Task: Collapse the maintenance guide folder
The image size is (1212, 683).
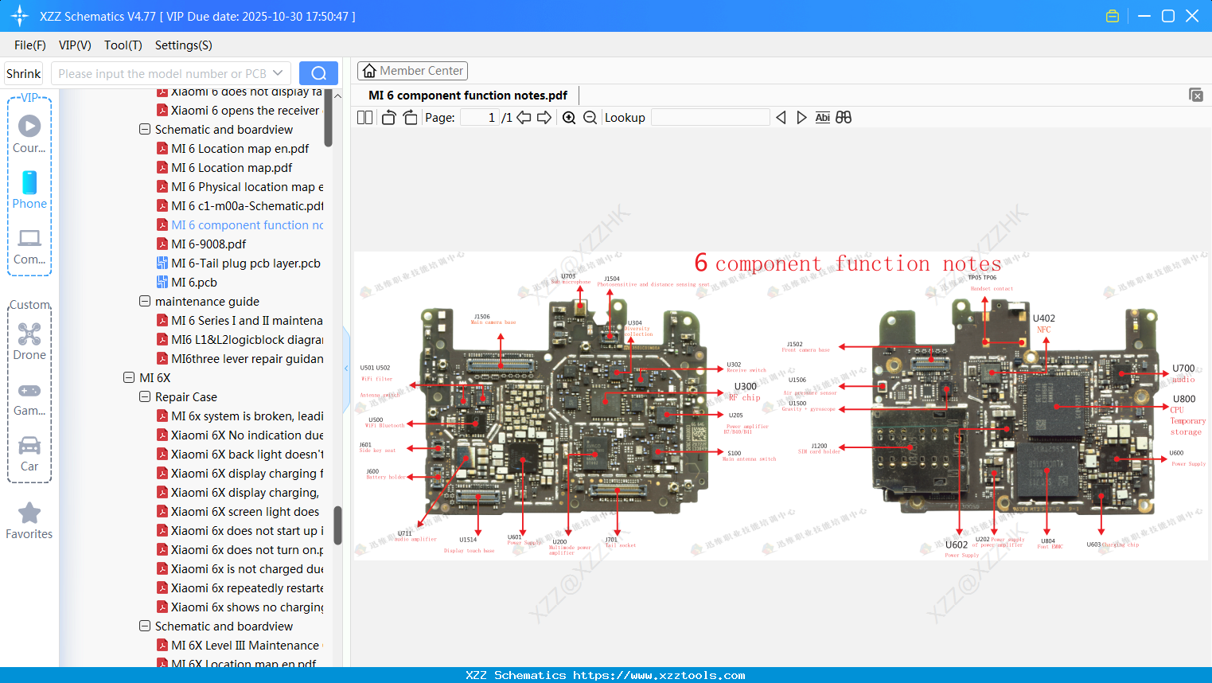Action: point(145,301)
